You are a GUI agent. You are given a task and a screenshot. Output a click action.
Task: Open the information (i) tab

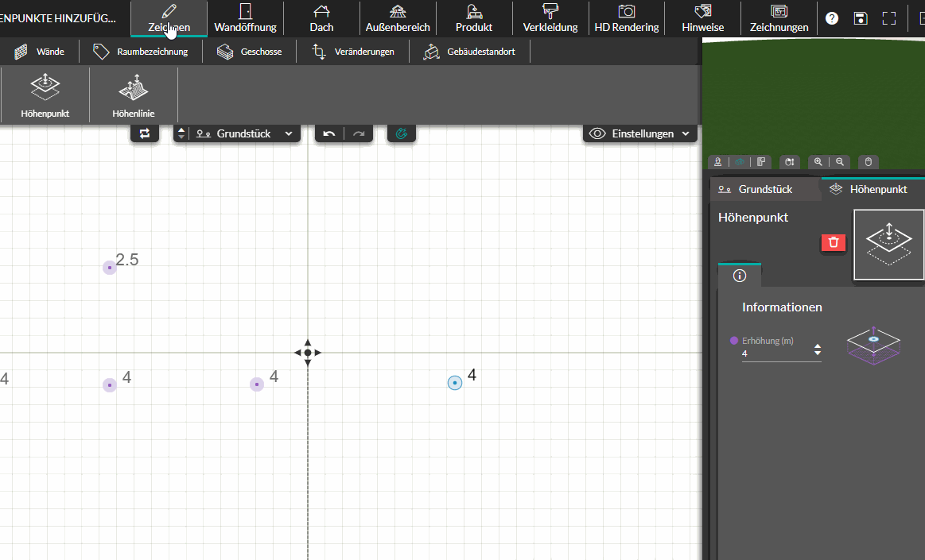tap(740, 276)
